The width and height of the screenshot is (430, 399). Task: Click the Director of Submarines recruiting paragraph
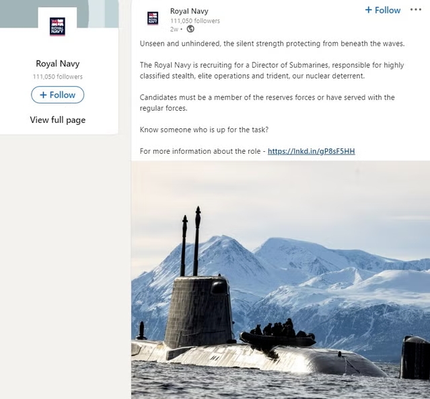pyautogui.click(x=272, y=71)
